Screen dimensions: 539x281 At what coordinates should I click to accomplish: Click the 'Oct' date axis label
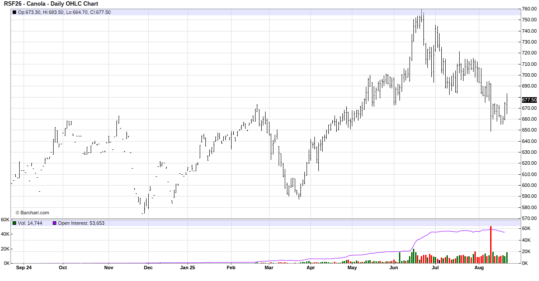click(63, 267)
